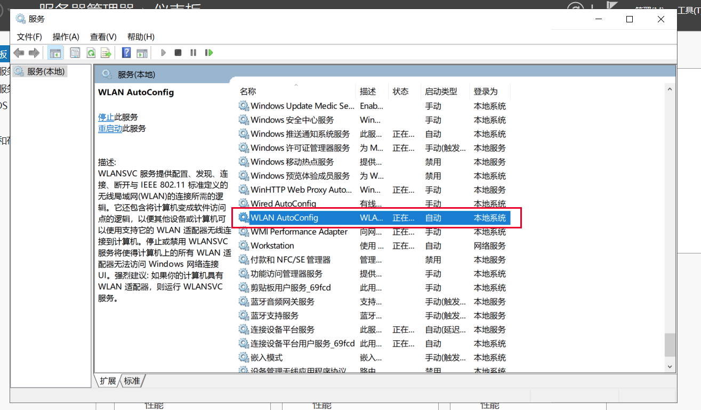Viewport: 701px width, 410px height.
Task: Open Help via the blue question mark icon
Action: (x=126, y=53)
